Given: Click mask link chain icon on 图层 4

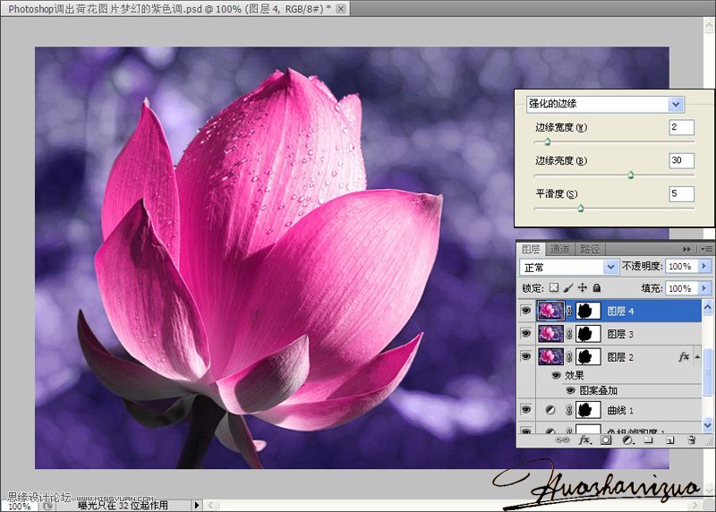Looking at the screenshot, I should (569, 311).
